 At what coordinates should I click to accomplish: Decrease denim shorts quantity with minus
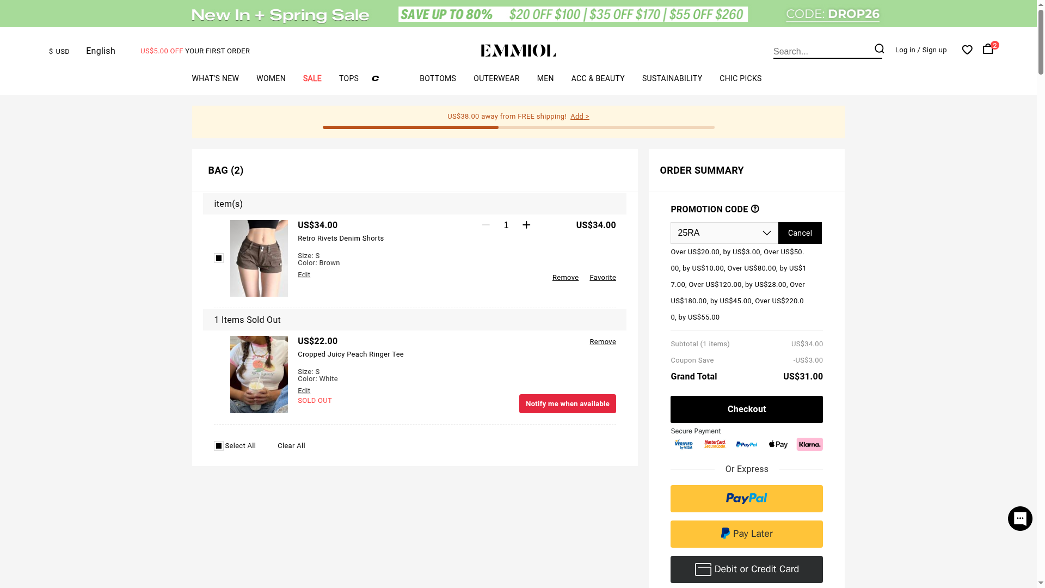[x=486, y=225]
